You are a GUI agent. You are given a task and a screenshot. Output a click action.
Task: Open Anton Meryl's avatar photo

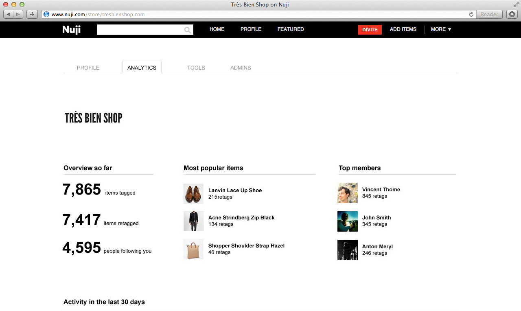coord(348,250)
